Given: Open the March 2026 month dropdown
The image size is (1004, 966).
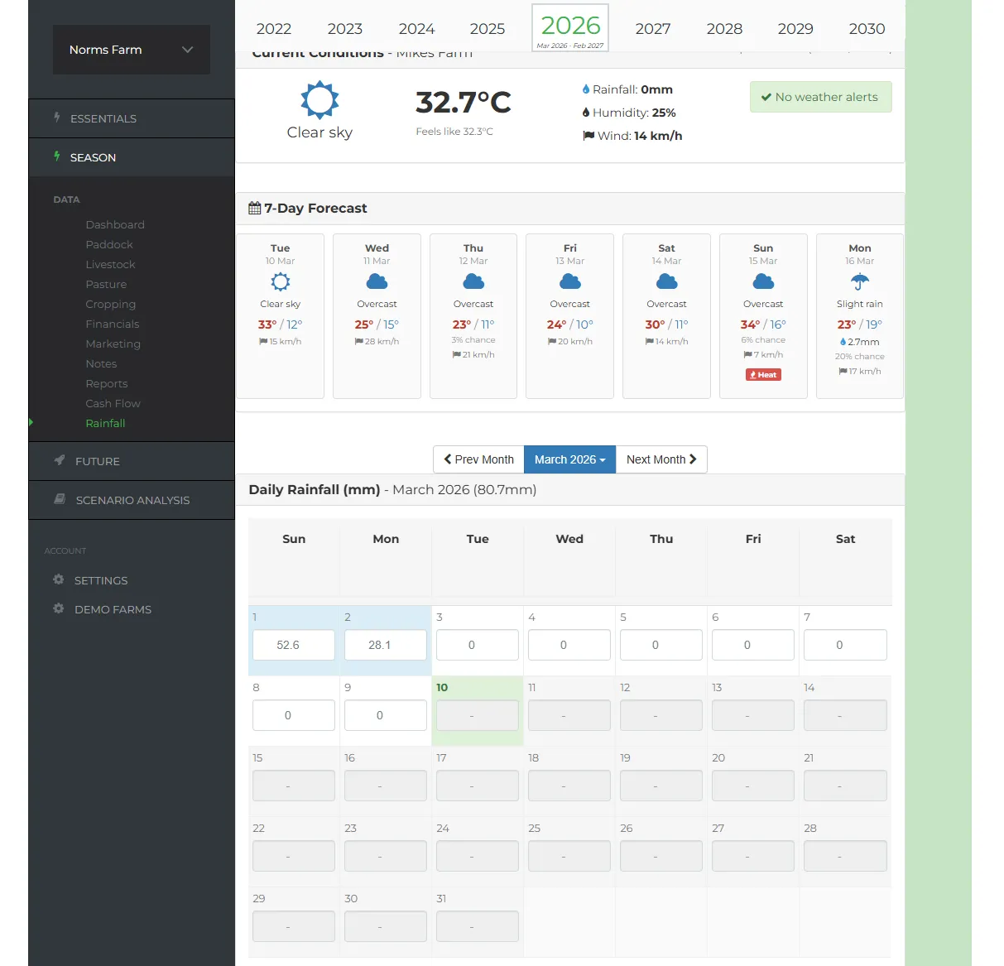Looking at the screenshot, I should [569, 459].
